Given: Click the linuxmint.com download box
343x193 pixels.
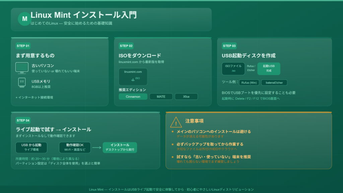Looking at the screenshot, I should [133, 77].
